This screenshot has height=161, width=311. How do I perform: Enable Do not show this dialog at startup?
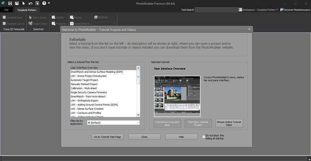click(204, 137)
